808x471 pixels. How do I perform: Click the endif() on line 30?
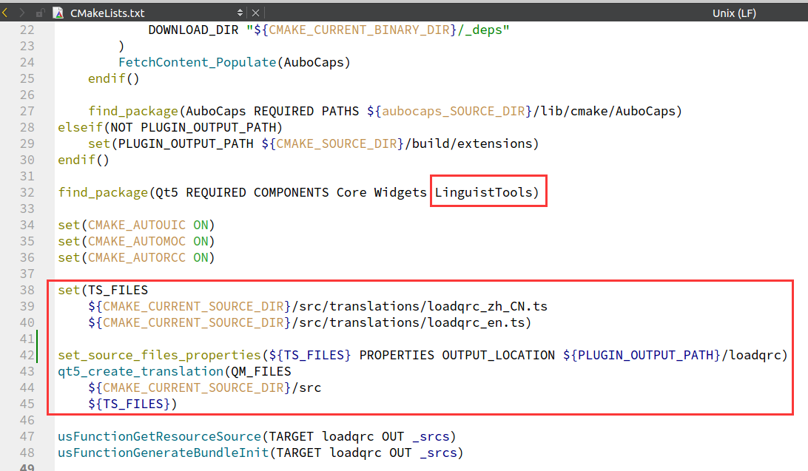click(x=84, y=160)
